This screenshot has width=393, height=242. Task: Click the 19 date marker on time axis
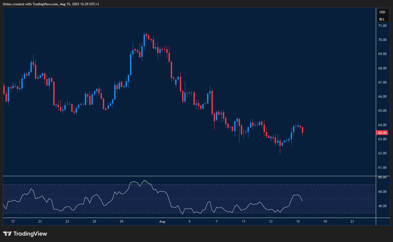click(325, 222)
